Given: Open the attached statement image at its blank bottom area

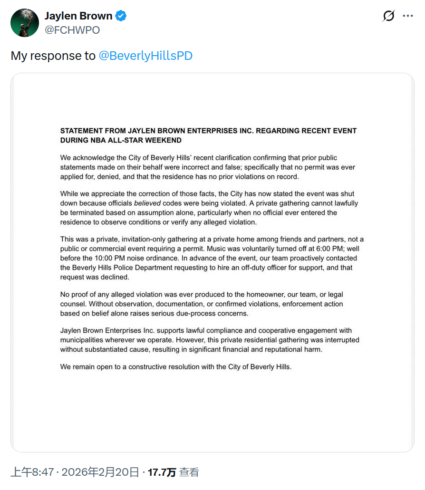Looking at the screenshot, I should (x=212, y=418).
